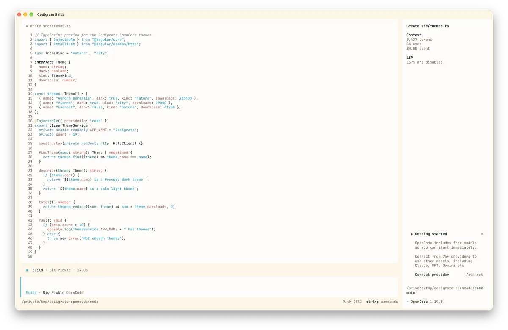Click the "main" branch name in sidebar
The height and width of the screenshot is (330, 508).
pos(411,292)
